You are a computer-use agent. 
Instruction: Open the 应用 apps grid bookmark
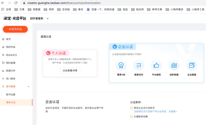(6, 10)
